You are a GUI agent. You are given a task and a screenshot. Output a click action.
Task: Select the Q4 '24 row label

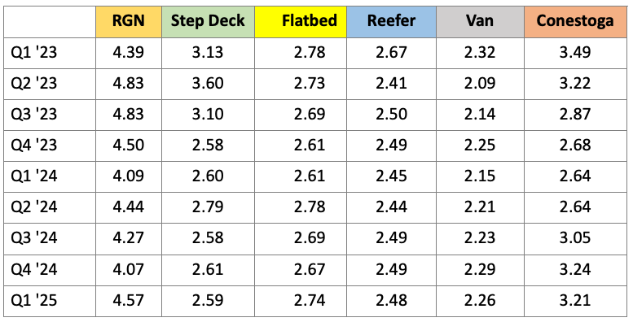[34, 269]
